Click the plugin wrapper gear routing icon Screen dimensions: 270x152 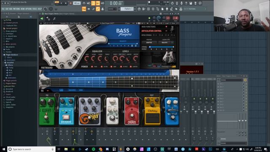48,19
